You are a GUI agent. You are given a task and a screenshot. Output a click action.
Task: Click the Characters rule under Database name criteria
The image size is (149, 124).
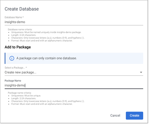tap(48, 38)
